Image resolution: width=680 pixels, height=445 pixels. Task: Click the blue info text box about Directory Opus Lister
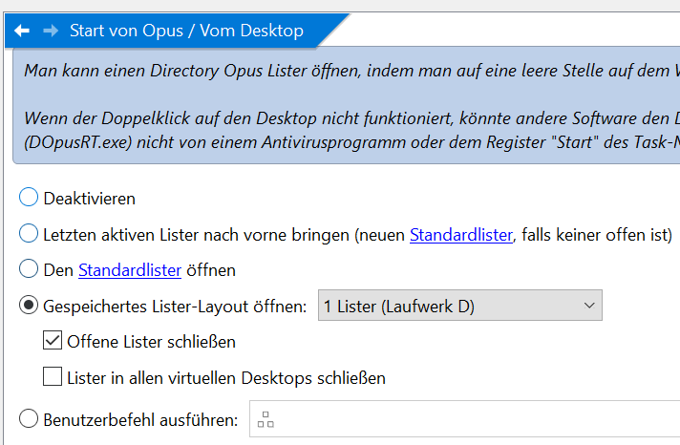[x=347, y=105]
